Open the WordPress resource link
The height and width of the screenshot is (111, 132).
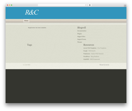click(x=87, y=56)
